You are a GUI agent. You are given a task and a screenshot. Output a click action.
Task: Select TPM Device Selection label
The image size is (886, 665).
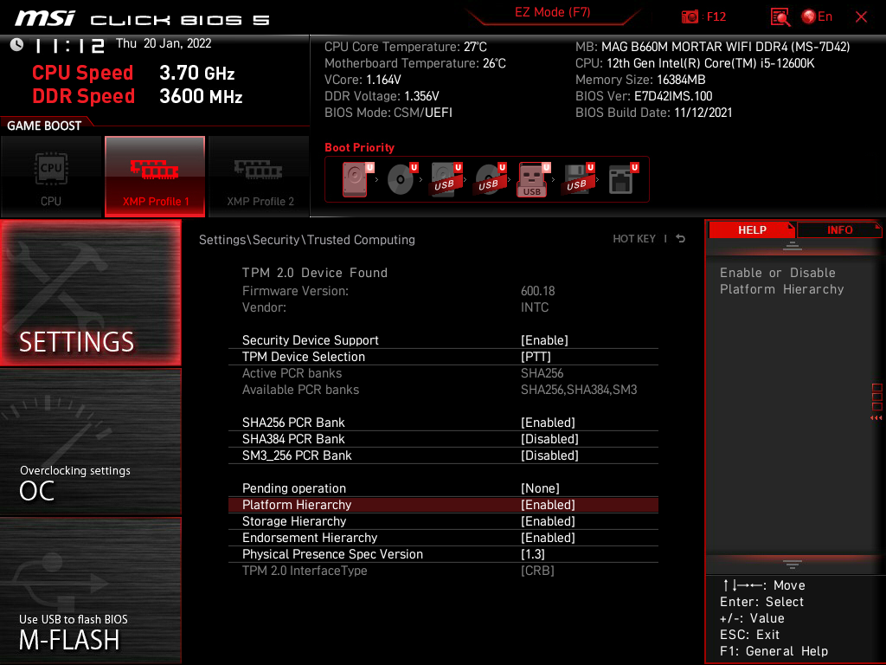click(304, 356)
